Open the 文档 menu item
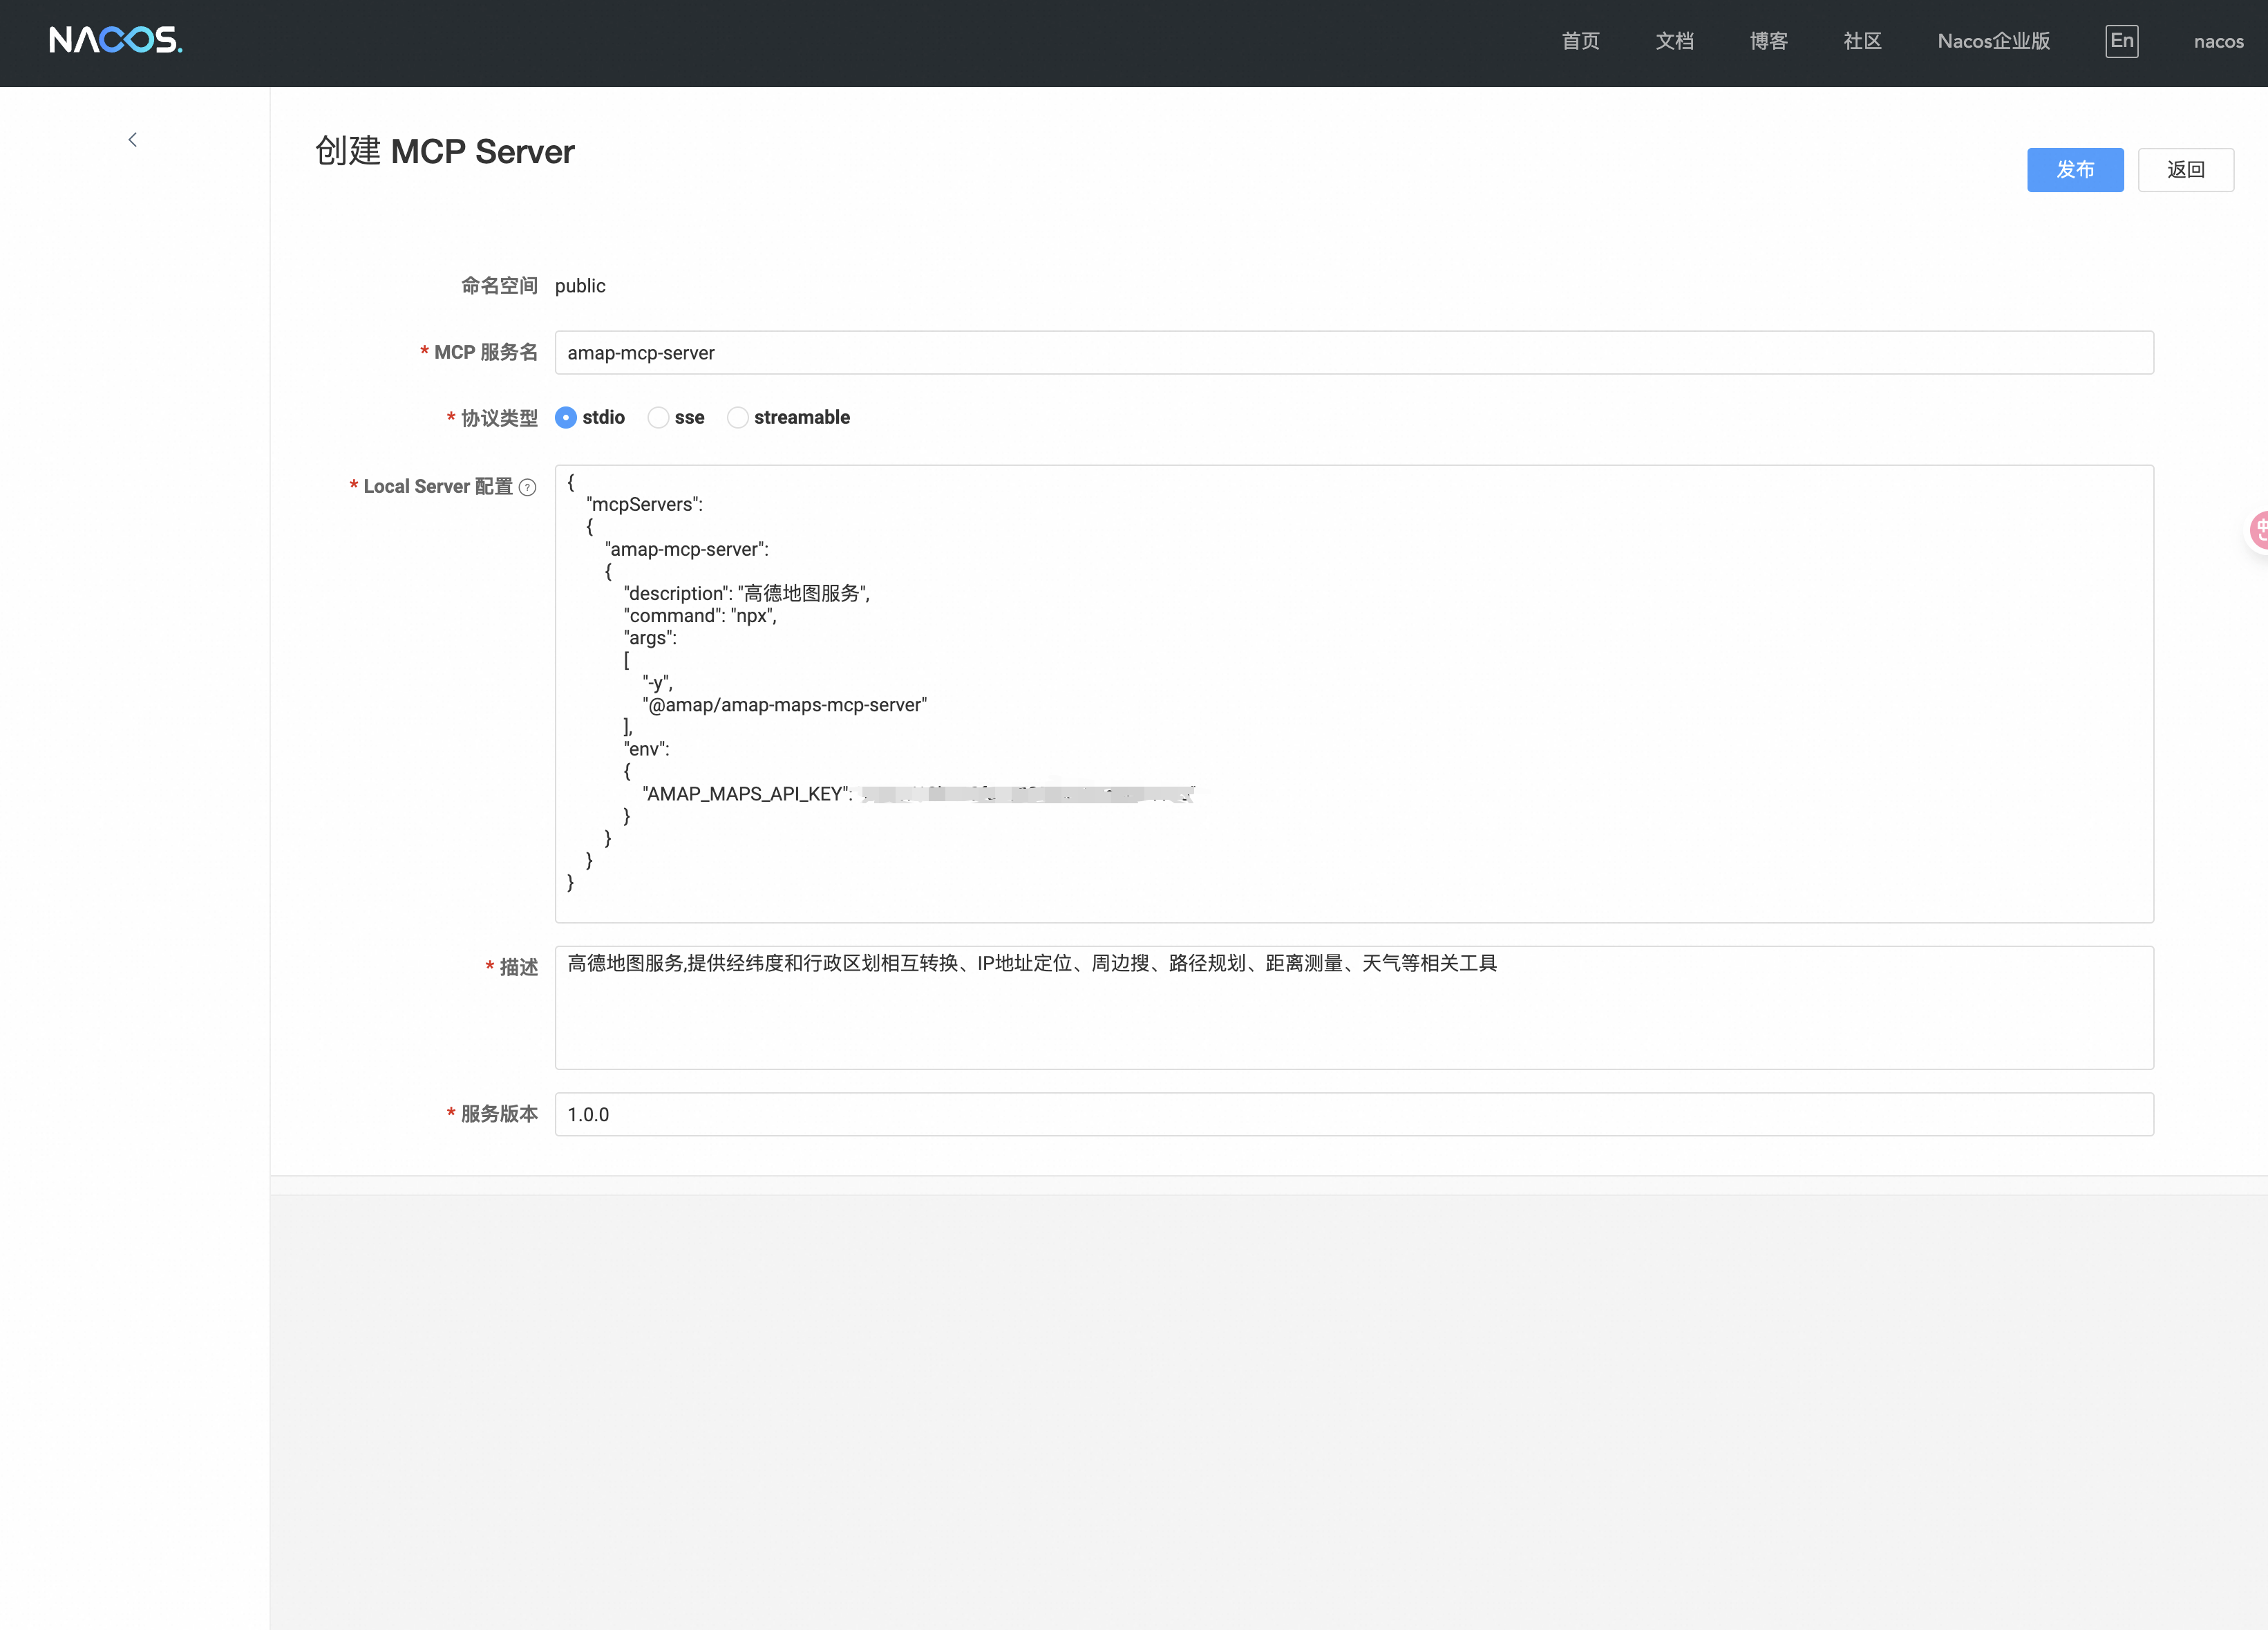Image resolution: width=2268 pixels, height=1630 pixels. click(x=1674, y=41)
